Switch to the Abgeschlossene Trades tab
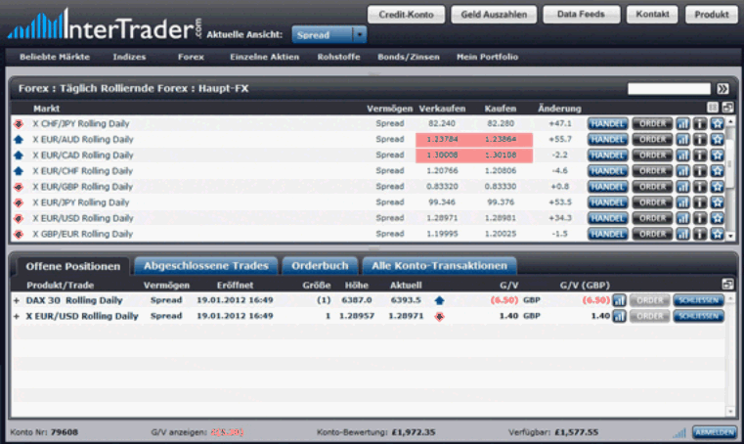744x444 pixels. (x=206, y=266)
